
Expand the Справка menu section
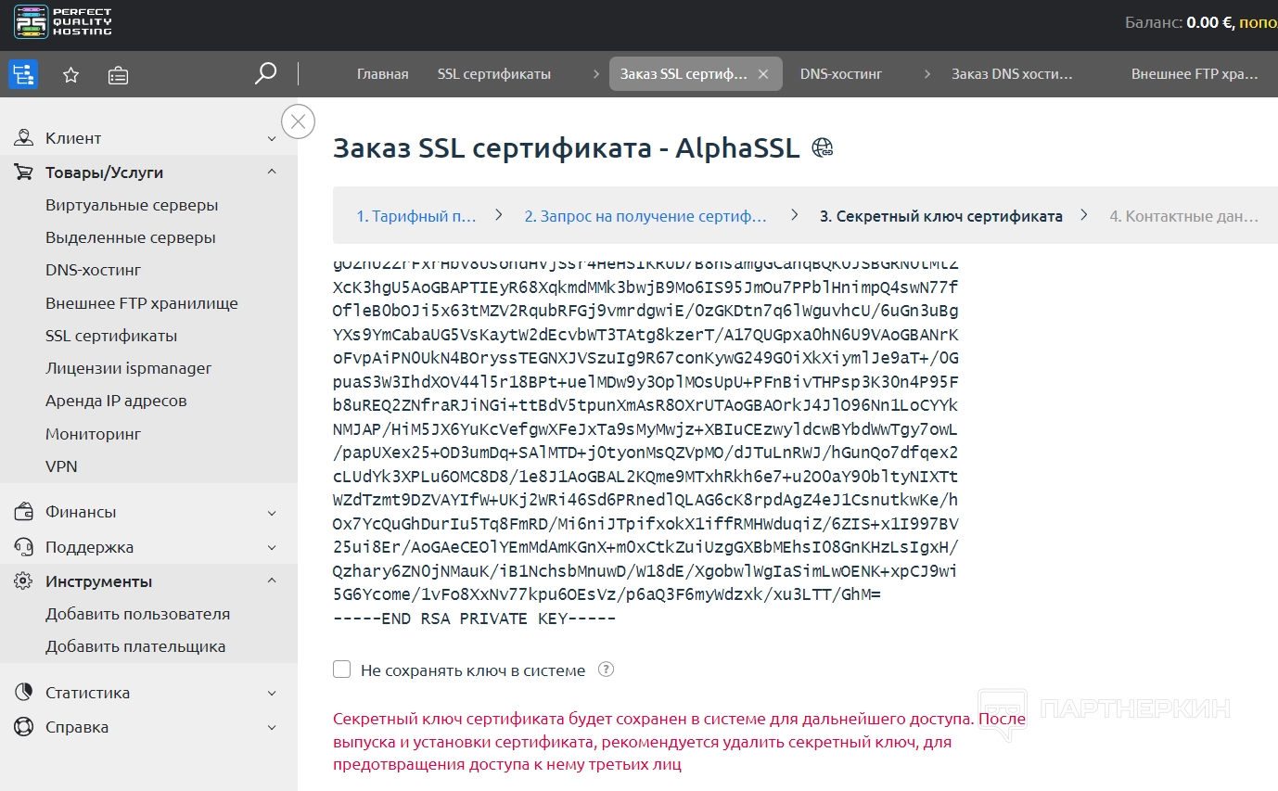(x=272, y=727)
